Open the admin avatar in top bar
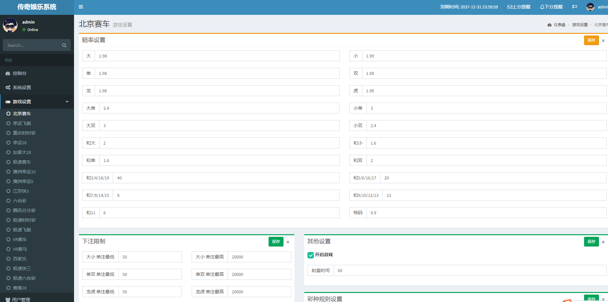The height and width of the screenshot is (302, 608). tap(590, 7)
